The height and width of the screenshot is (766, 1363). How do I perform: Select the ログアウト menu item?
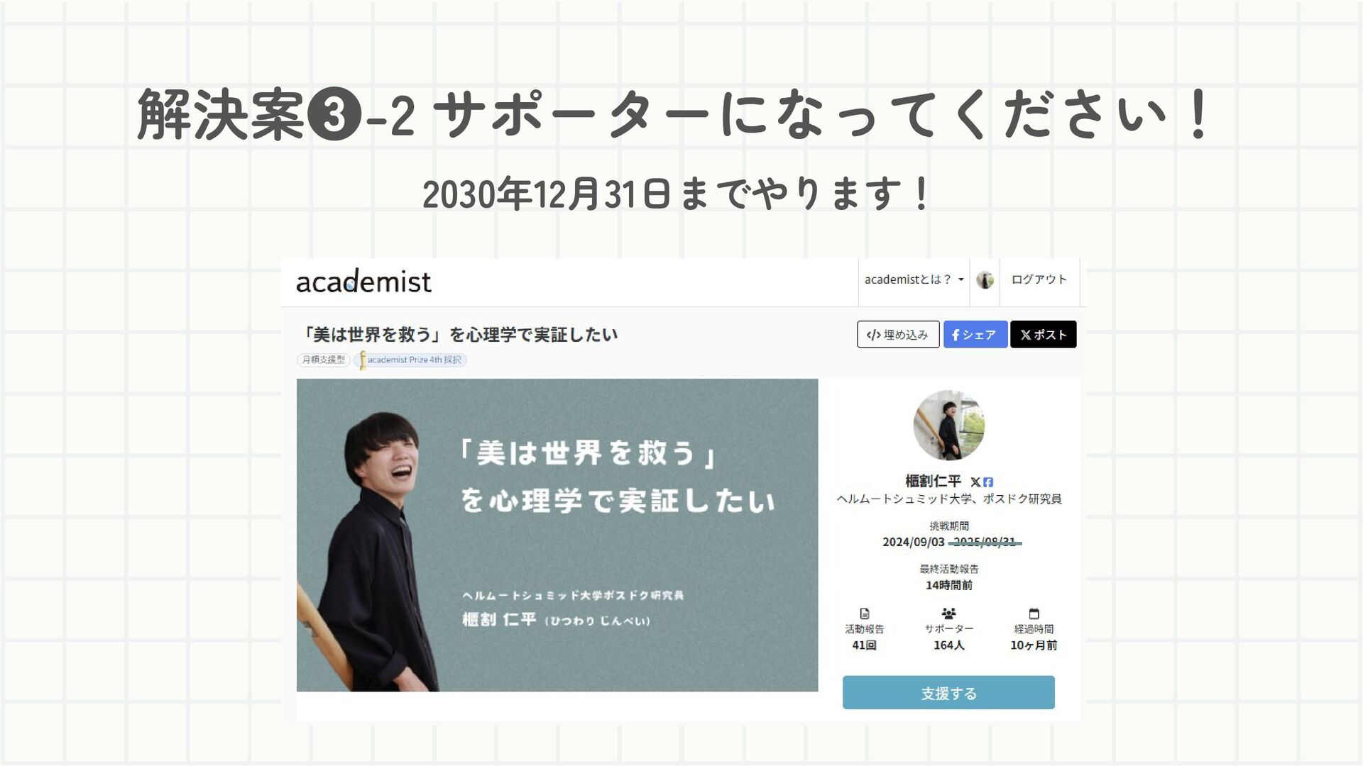tap(1039, 279)
